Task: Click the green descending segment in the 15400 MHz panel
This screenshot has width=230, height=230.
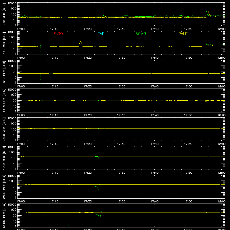Action: coord(98,215)
